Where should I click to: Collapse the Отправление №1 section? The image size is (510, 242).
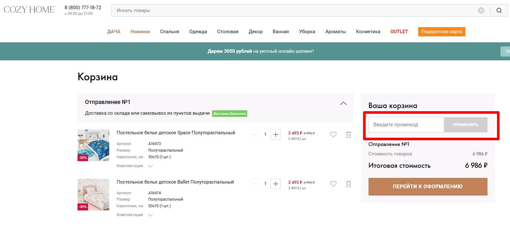[343, 104]
